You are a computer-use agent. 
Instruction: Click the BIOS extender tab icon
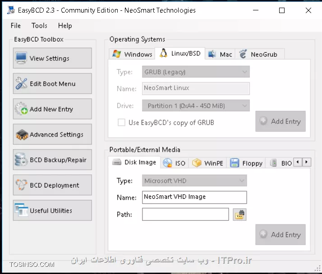273,163
